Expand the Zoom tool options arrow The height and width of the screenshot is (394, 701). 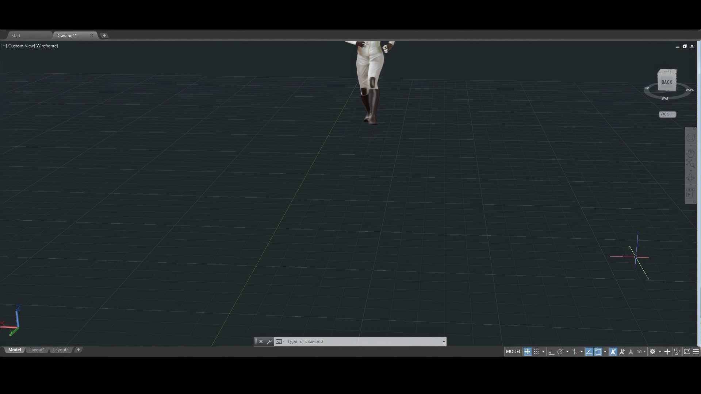click(x=690, y=170)
